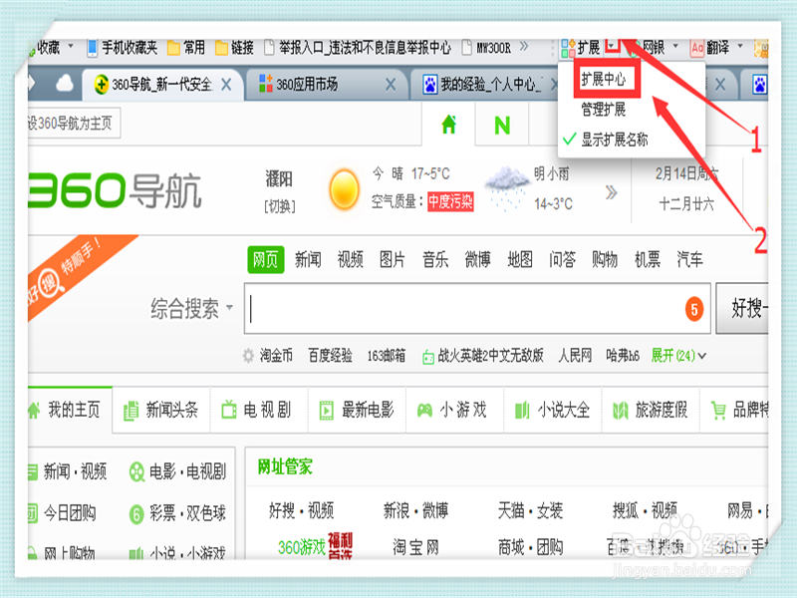Screen dimensions: 797x598
Task: Select 管理扩展 menu entry
Action: coord(604,110)
